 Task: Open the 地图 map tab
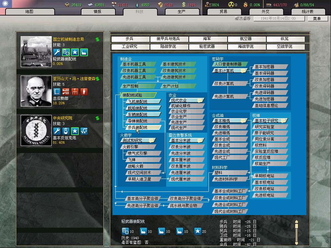click(x=29, y=12)
